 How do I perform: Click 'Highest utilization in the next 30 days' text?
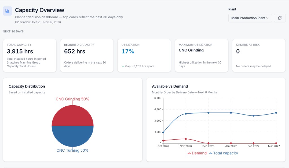(200, 64)
